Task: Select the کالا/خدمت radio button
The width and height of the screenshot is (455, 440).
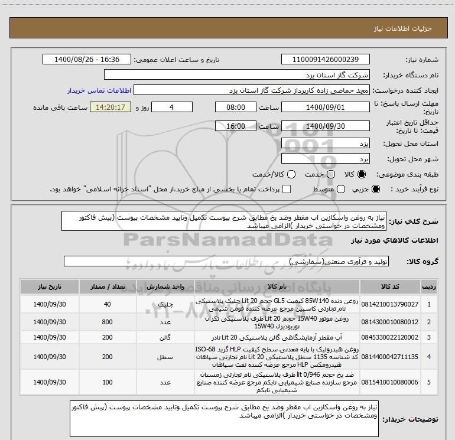Action: coord(291,174)
